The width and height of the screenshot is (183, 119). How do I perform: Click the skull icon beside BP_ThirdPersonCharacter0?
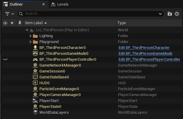pyautogui.click(x=35, y=48)
